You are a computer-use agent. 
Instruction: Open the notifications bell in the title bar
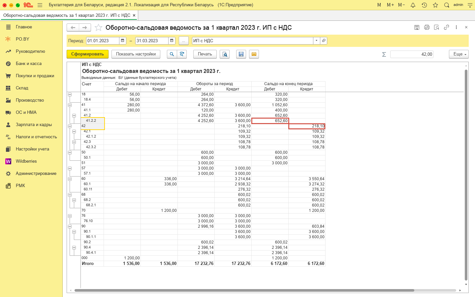[413, 5]
